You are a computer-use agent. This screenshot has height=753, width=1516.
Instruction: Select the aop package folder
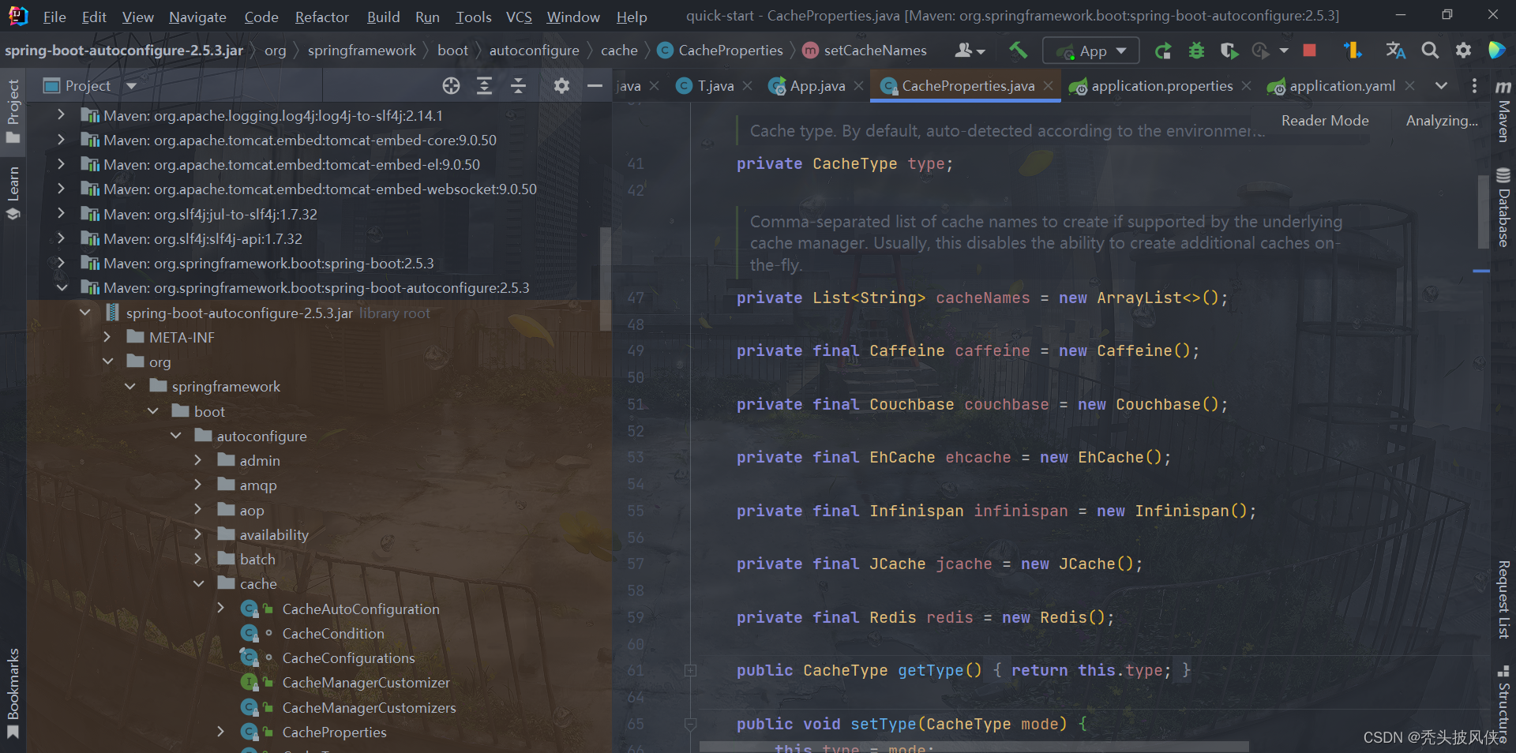pyautogui.click(x=252, y=510)
